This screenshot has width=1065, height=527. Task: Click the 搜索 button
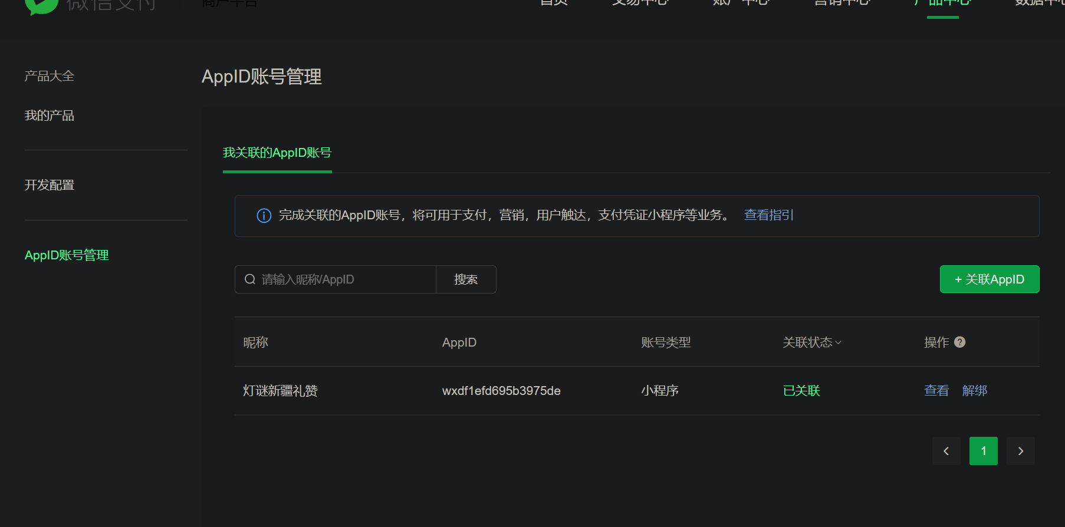coord(466,279)
